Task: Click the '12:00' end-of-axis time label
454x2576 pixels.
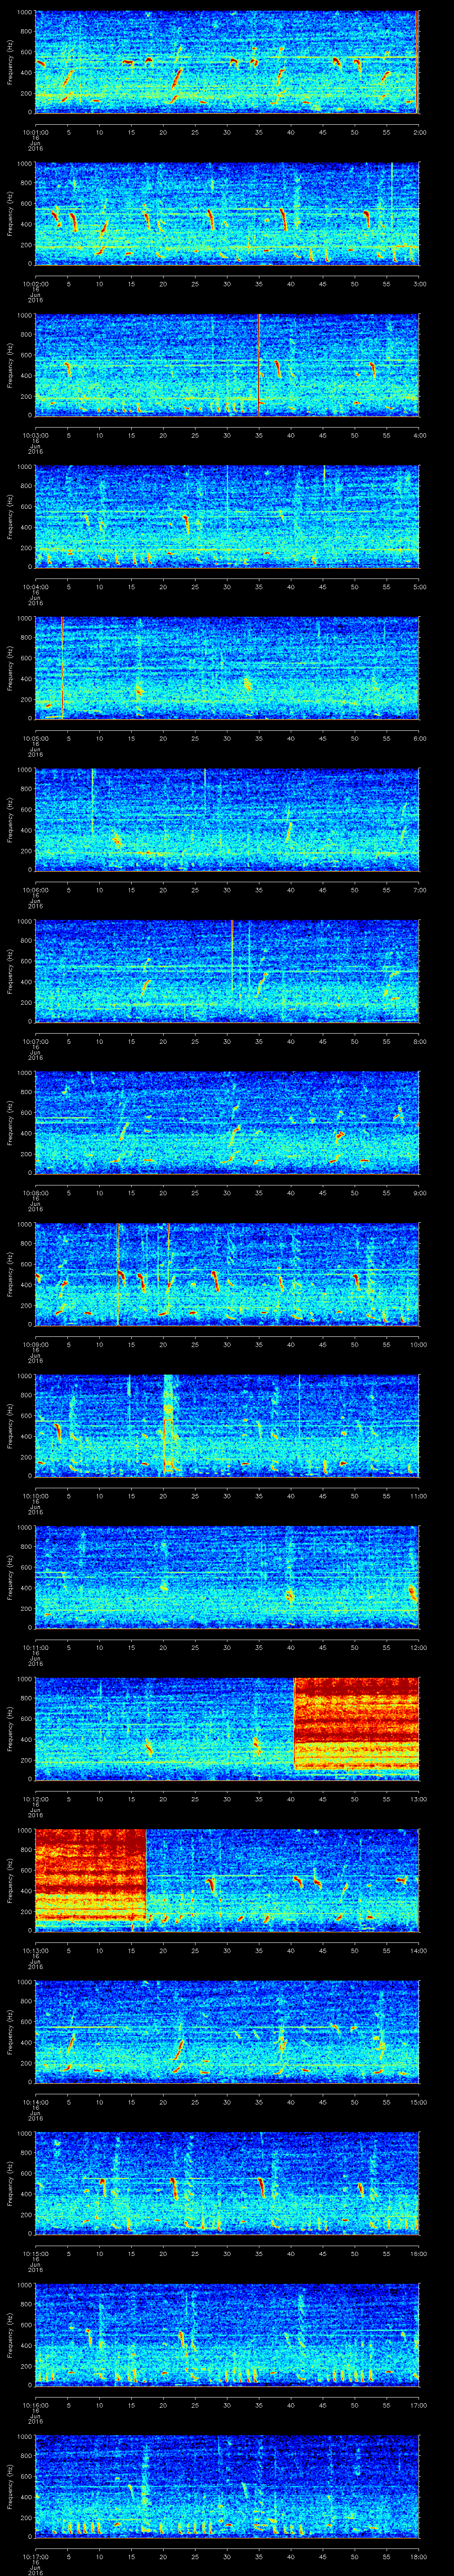Action: coord(418,1647)
